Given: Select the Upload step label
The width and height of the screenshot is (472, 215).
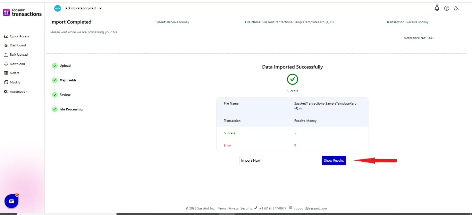Looking at the screenshot, I should coord(65,66).
